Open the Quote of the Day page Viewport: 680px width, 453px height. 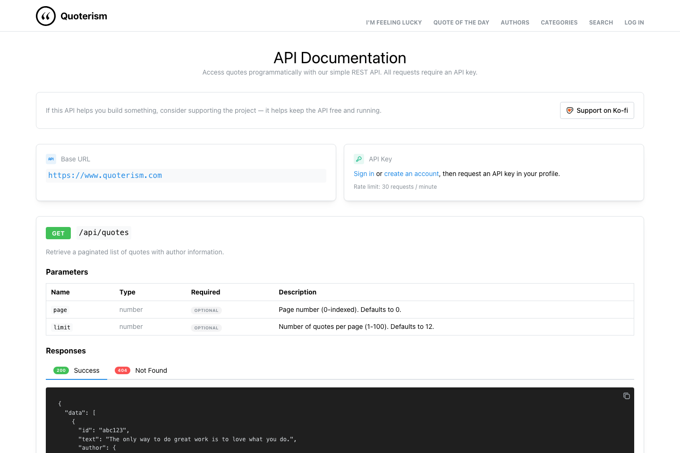coord(461,22)
